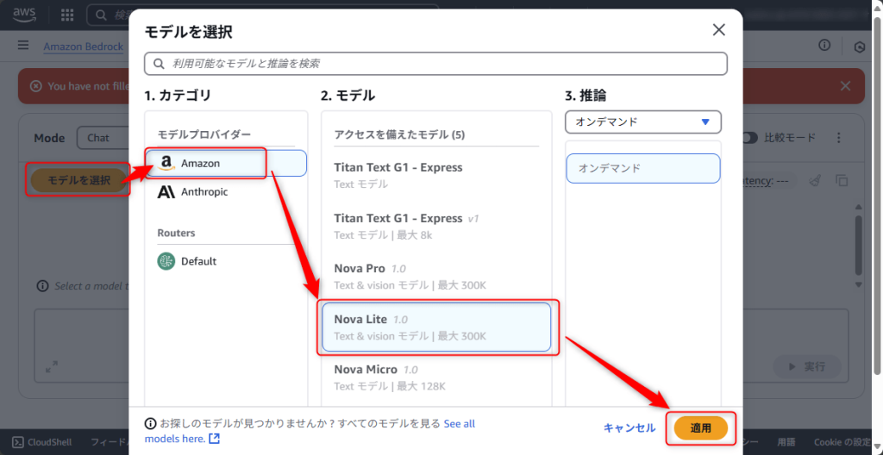Select the Default router
Image resolution: width=883 pixels, height=455 pixels.
pos(226,261)
